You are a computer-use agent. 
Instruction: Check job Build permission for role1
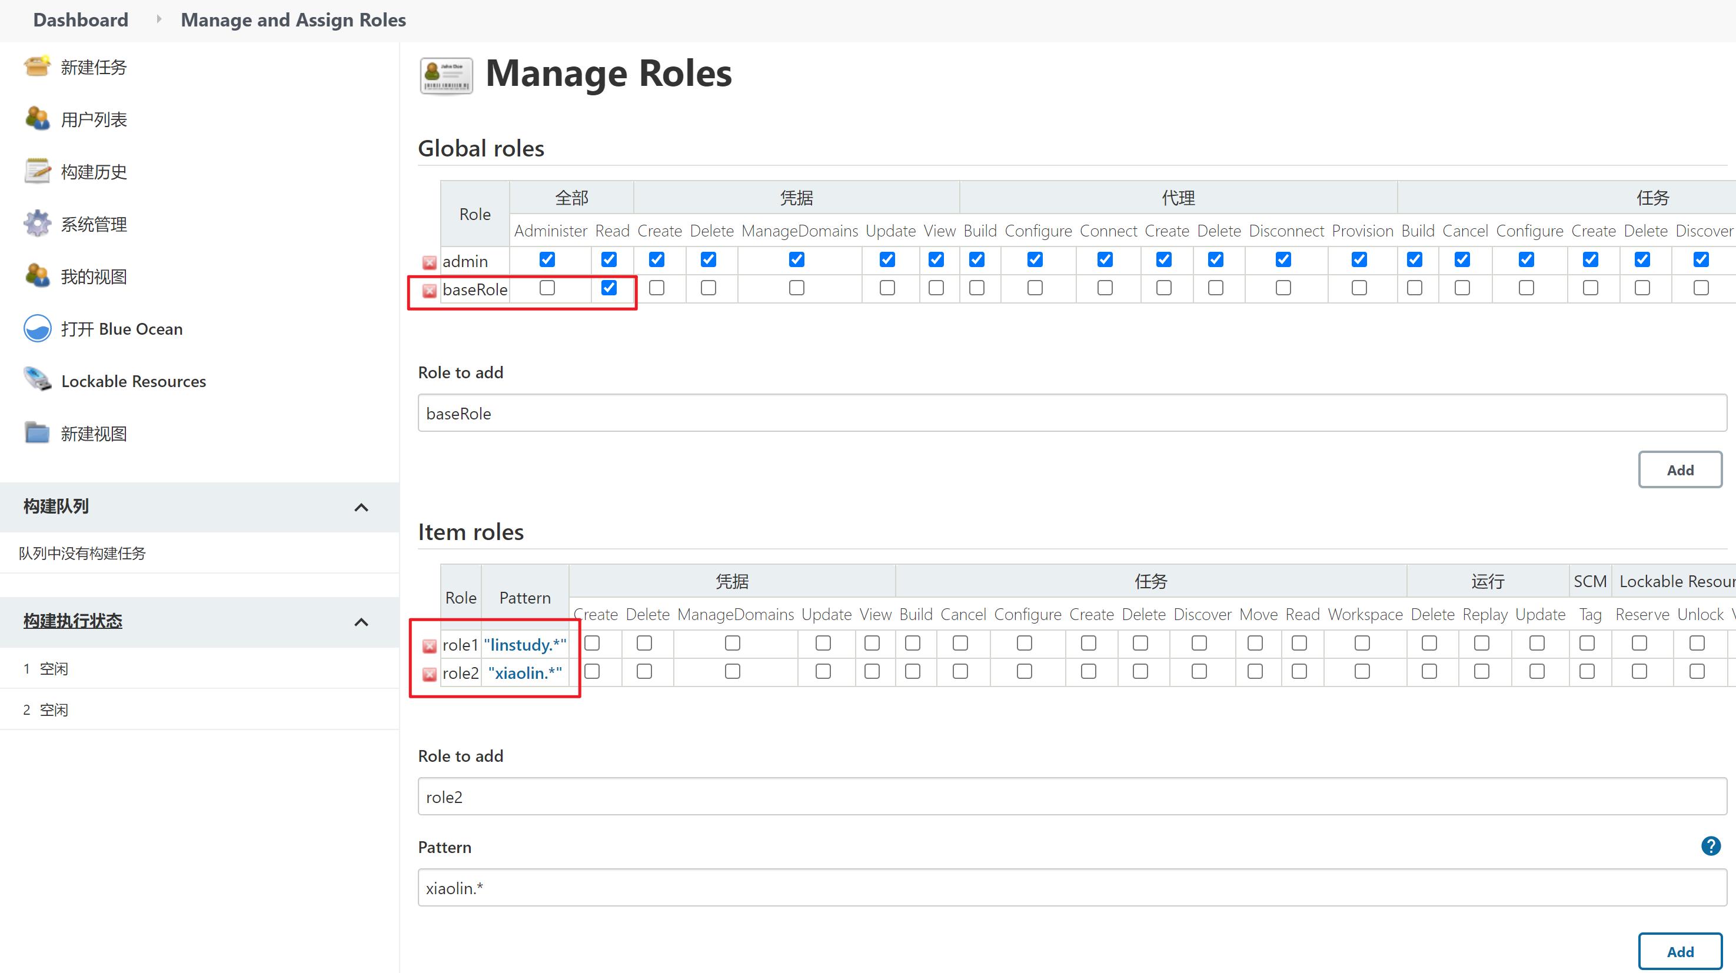click(913, 644)
